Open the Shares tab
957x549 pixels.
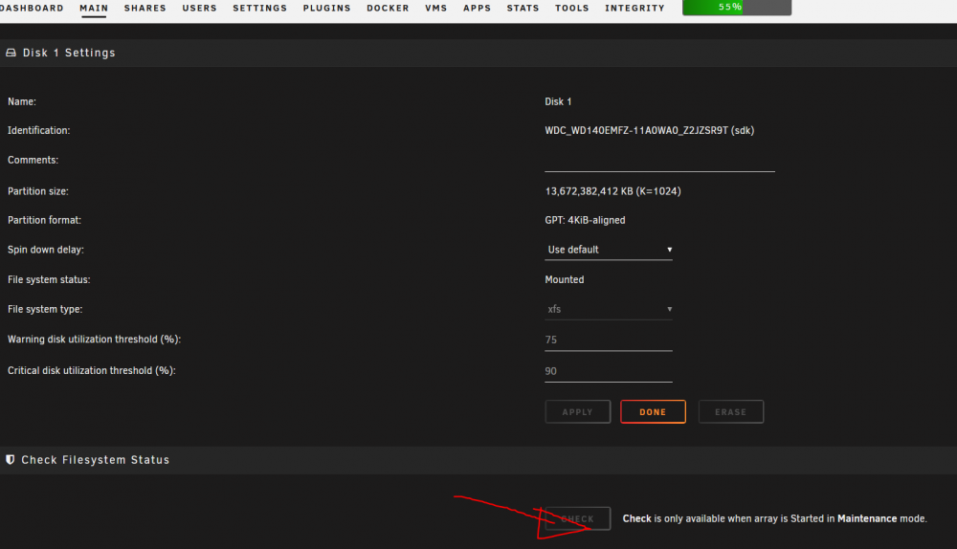pos(145,8)
